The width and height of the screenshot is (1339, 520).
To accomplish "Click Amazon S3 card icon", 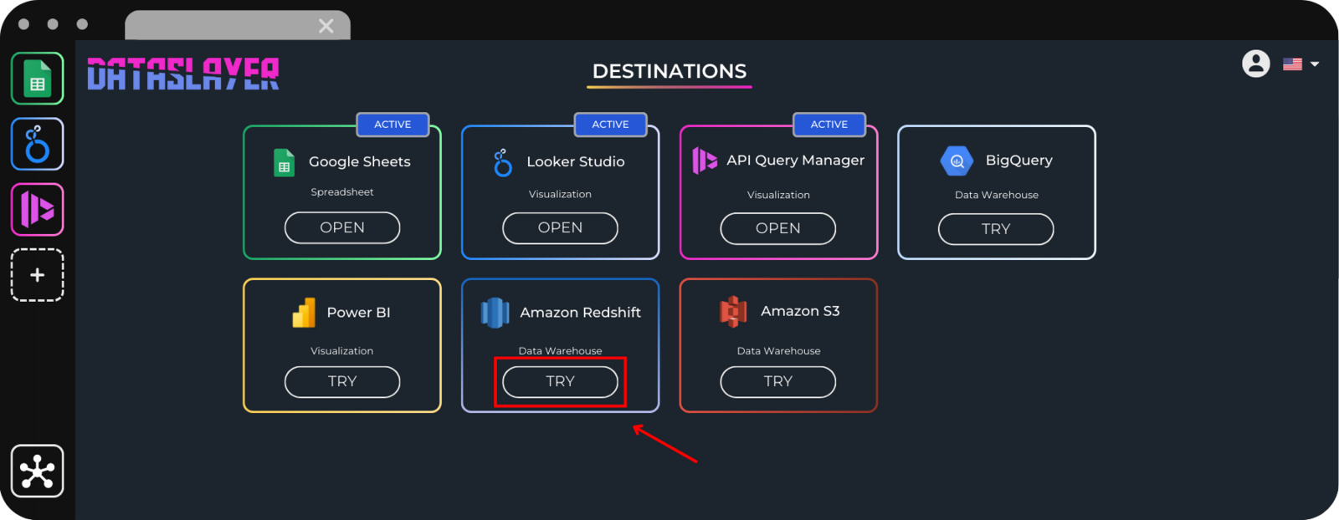I will [733, 311].
